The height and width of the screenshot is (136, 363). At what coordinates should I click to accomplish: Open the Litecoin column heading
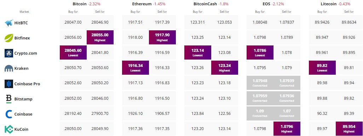[329, 4]
